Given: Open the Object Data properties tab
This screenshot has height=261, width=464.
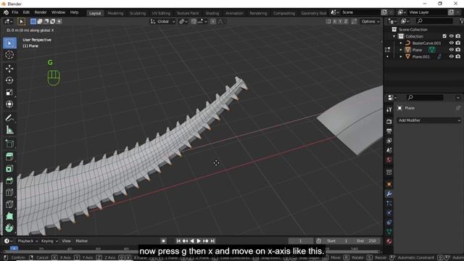Looking at the screenshot, I should coord(389,232).
